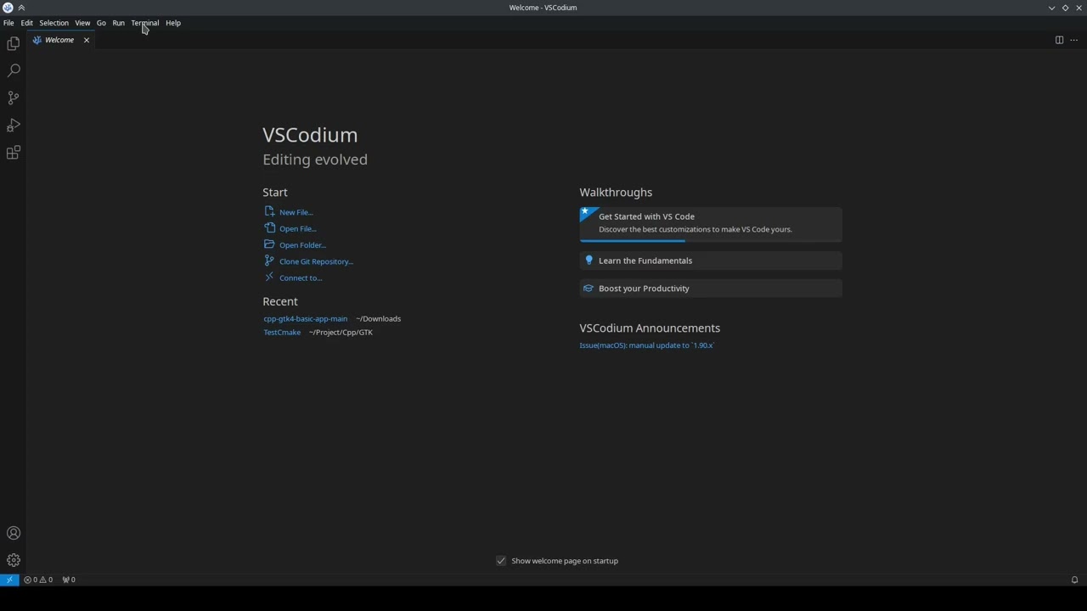Open errors and warnings in status bar
This screenshot has width=1087, height=611.
pyautogui.click(x=38, y=580)
